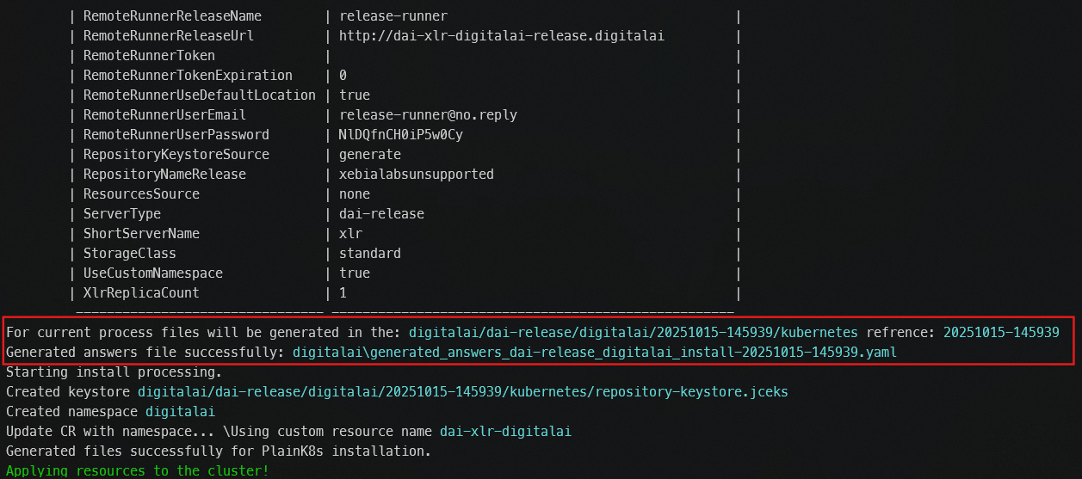
Task: Click the RemoteRunnerReleaseUrl key
Action: (x=169, y=36)
